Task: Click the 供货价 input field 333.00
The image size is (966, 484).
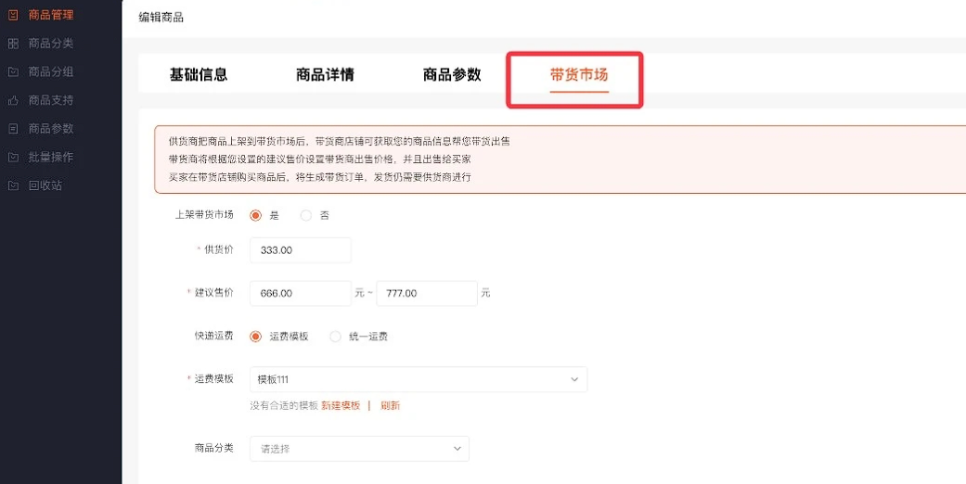Action: click(301, 250)
